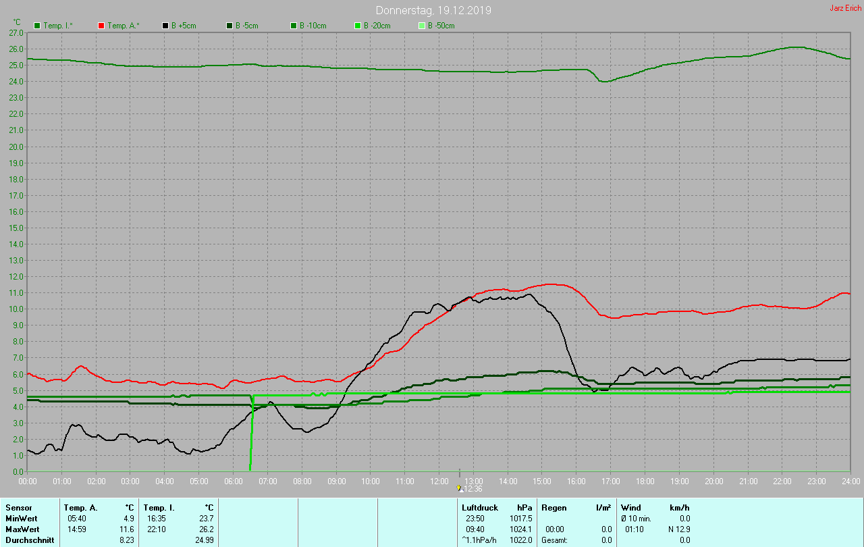Select the "MinWert" row label

[x=21, y=519]
